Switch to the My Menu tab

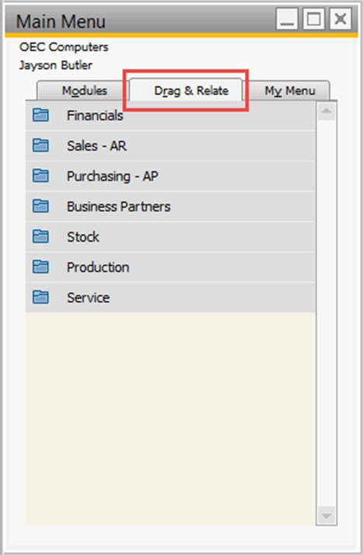coord(289,91)
